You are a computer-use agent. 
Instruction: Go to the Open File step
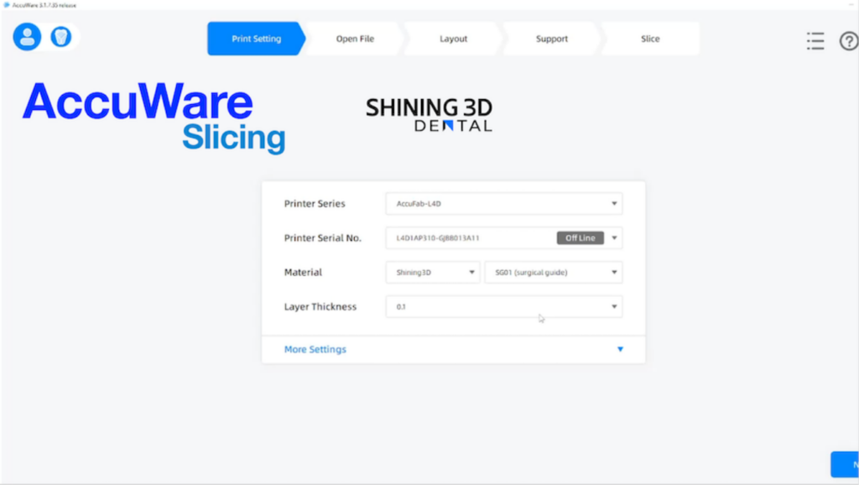355,39
